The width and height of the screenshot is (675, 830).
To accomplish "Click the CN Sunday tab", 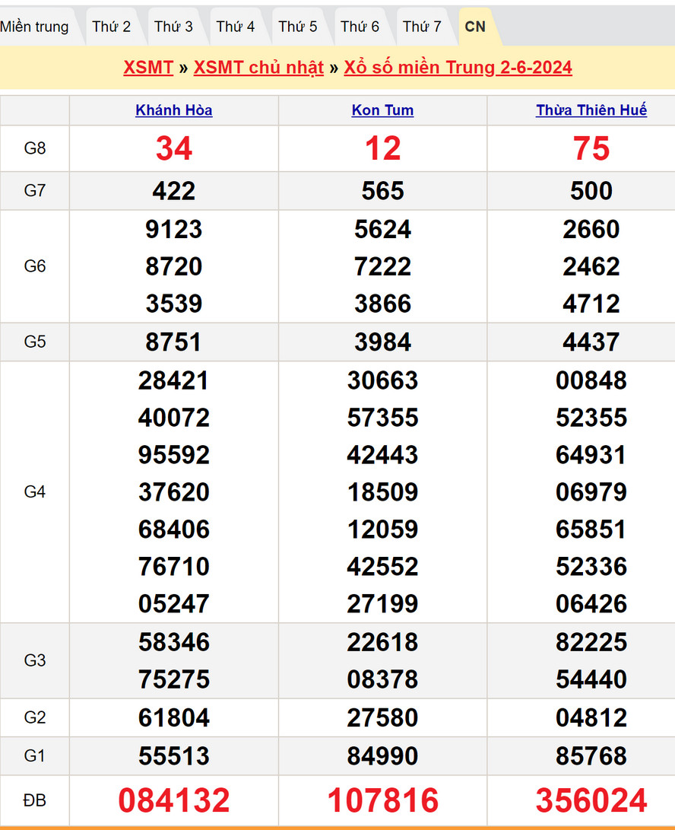I will click(x=475, y=27).
